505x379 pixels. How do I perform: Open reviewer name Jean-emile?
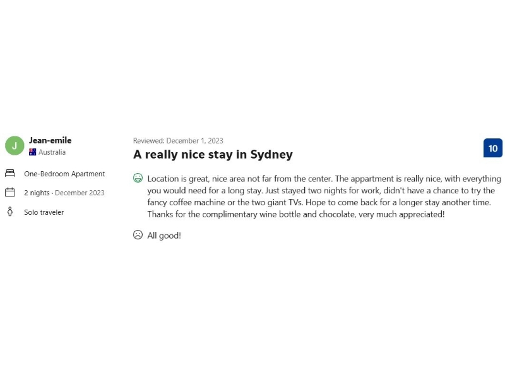[x=50, y=140]
